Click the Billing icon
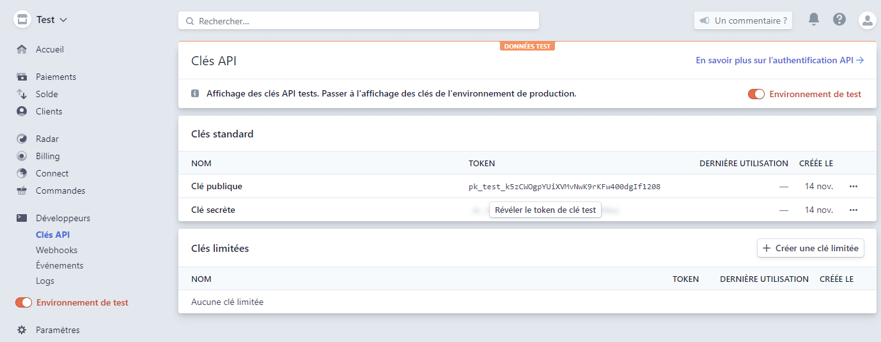This screenshot has height=342, width=881. [x=22, y=156]
